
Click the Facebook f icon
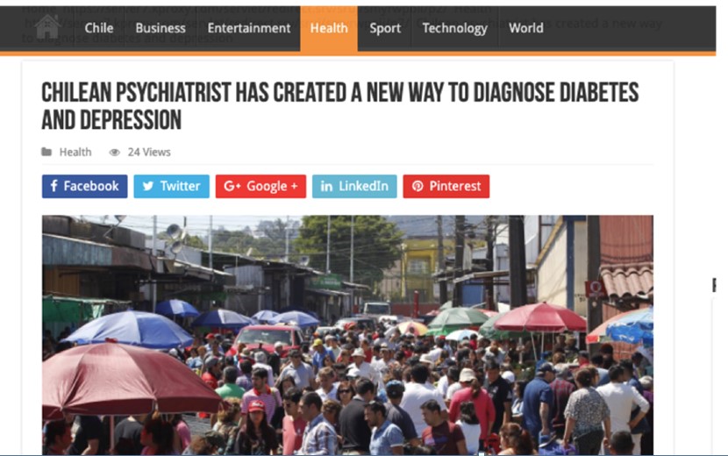tap(54, 186)
